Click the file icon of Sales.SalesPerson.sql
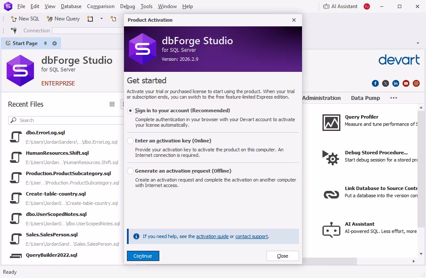Image resolution: width=426 pixels, height=278 pixels. point(16,238)
